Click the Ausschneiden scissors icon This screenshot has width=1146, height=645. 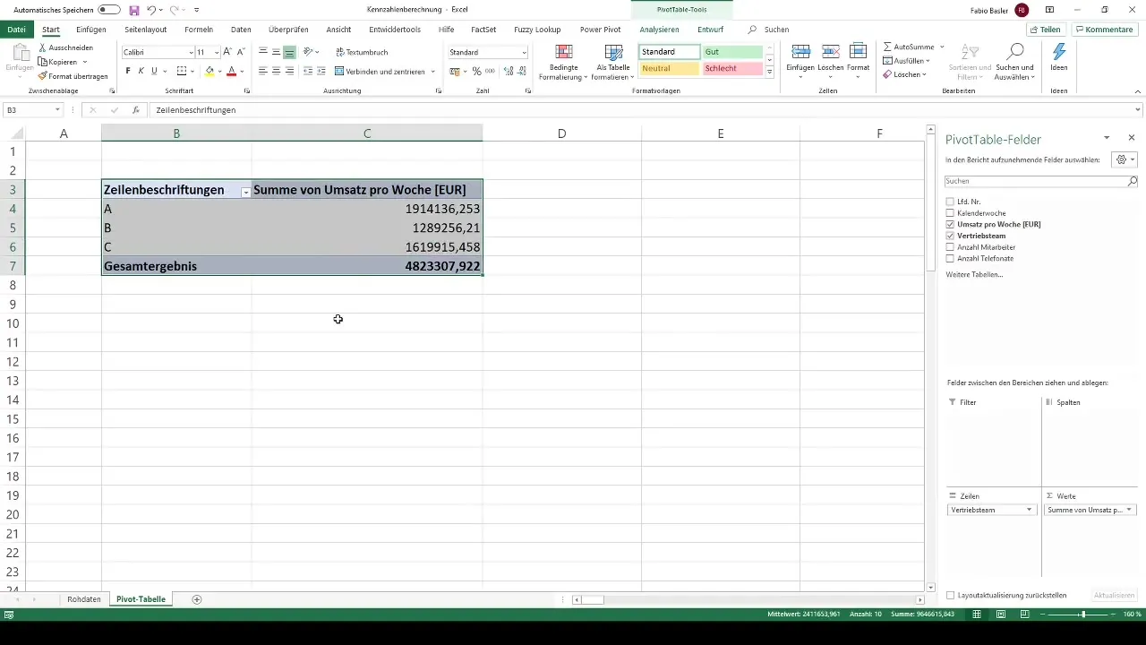(43, 47)
